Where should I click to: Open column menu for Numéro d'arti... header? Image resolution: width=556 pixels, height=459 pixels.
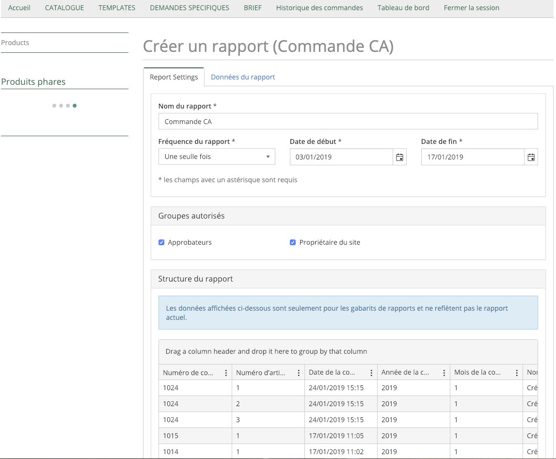299,373
